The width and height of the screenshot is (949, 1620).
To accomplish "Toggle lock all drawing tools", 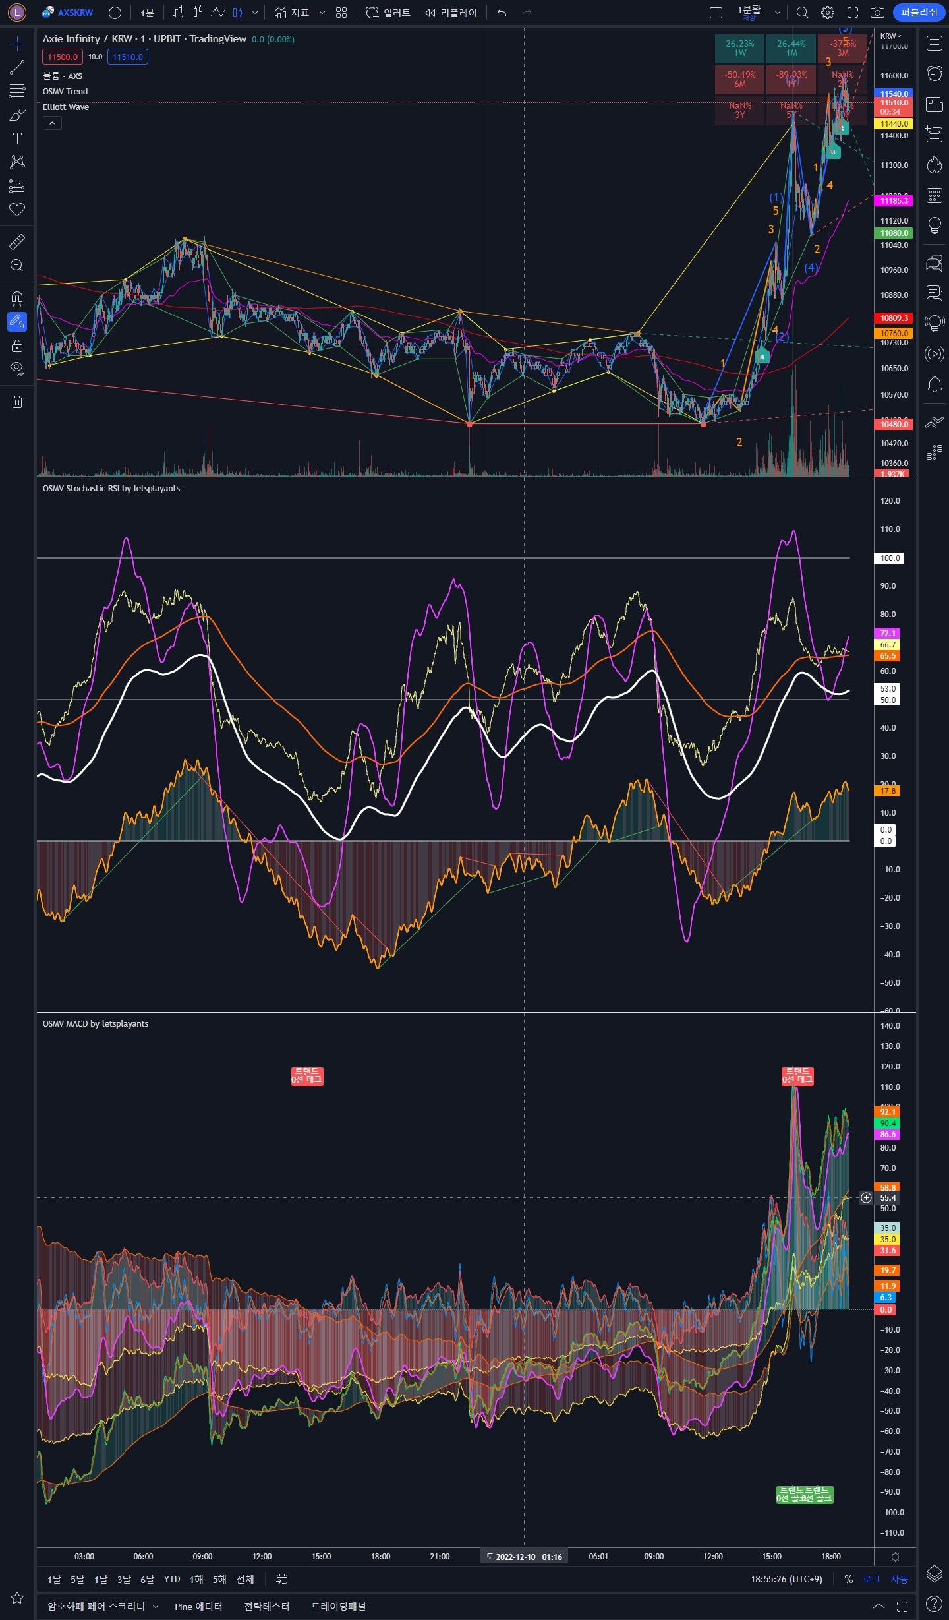I will coord(17,345).
